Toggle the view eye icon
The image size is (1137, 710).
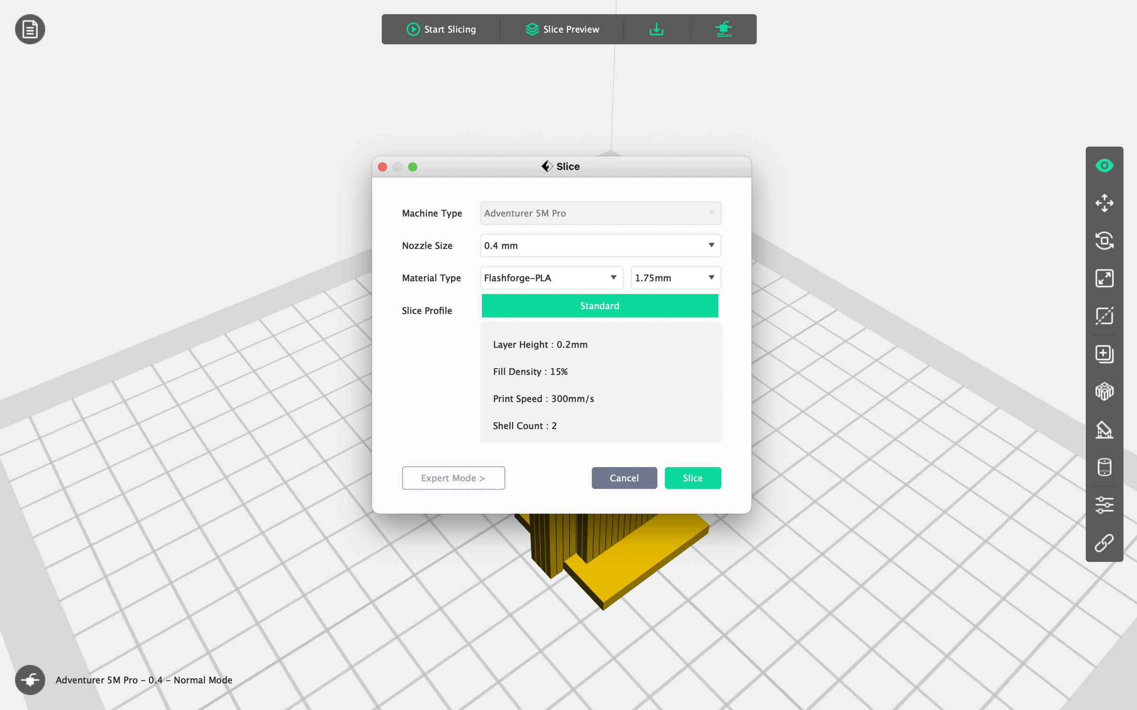pos(1104,166)
